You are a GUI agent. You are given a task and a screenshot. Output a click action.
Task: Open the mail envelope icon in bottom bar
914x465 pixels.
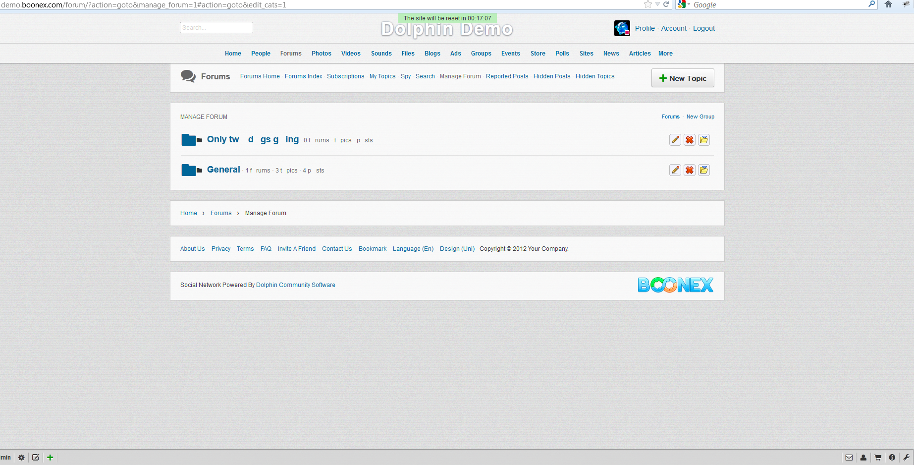point(849,458)
